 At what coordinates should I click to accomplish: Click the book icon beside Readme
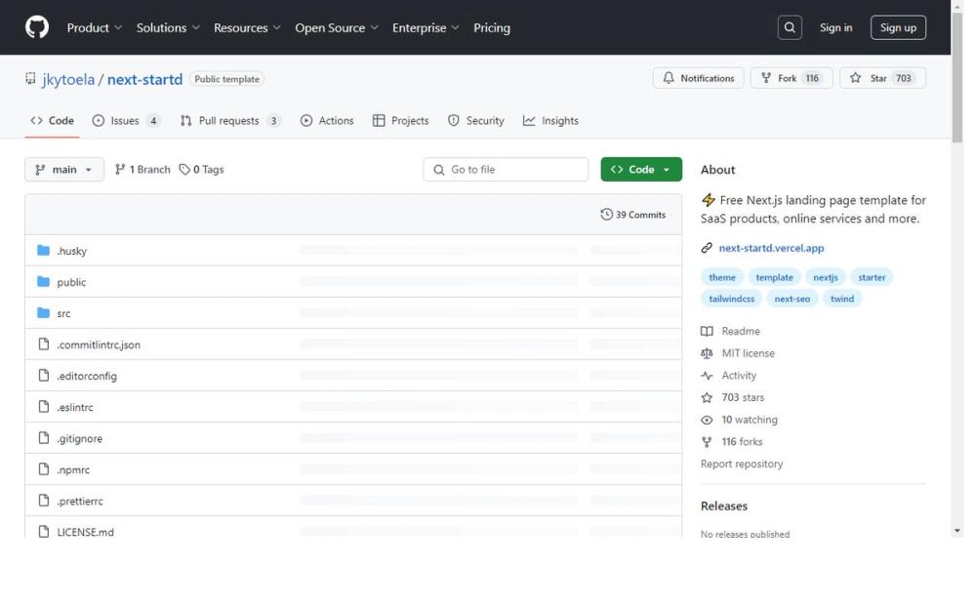707,331
